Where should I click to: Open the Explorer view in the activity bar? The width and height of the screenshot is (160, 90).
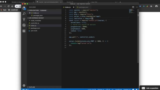[x=24, y=8]
